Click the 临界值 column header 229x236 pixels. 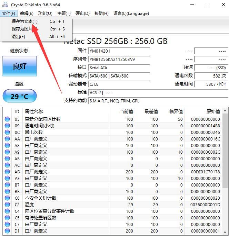pos(172,111)
